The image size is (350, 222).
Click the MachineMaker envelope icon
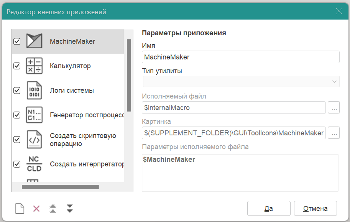pos(34,41)
